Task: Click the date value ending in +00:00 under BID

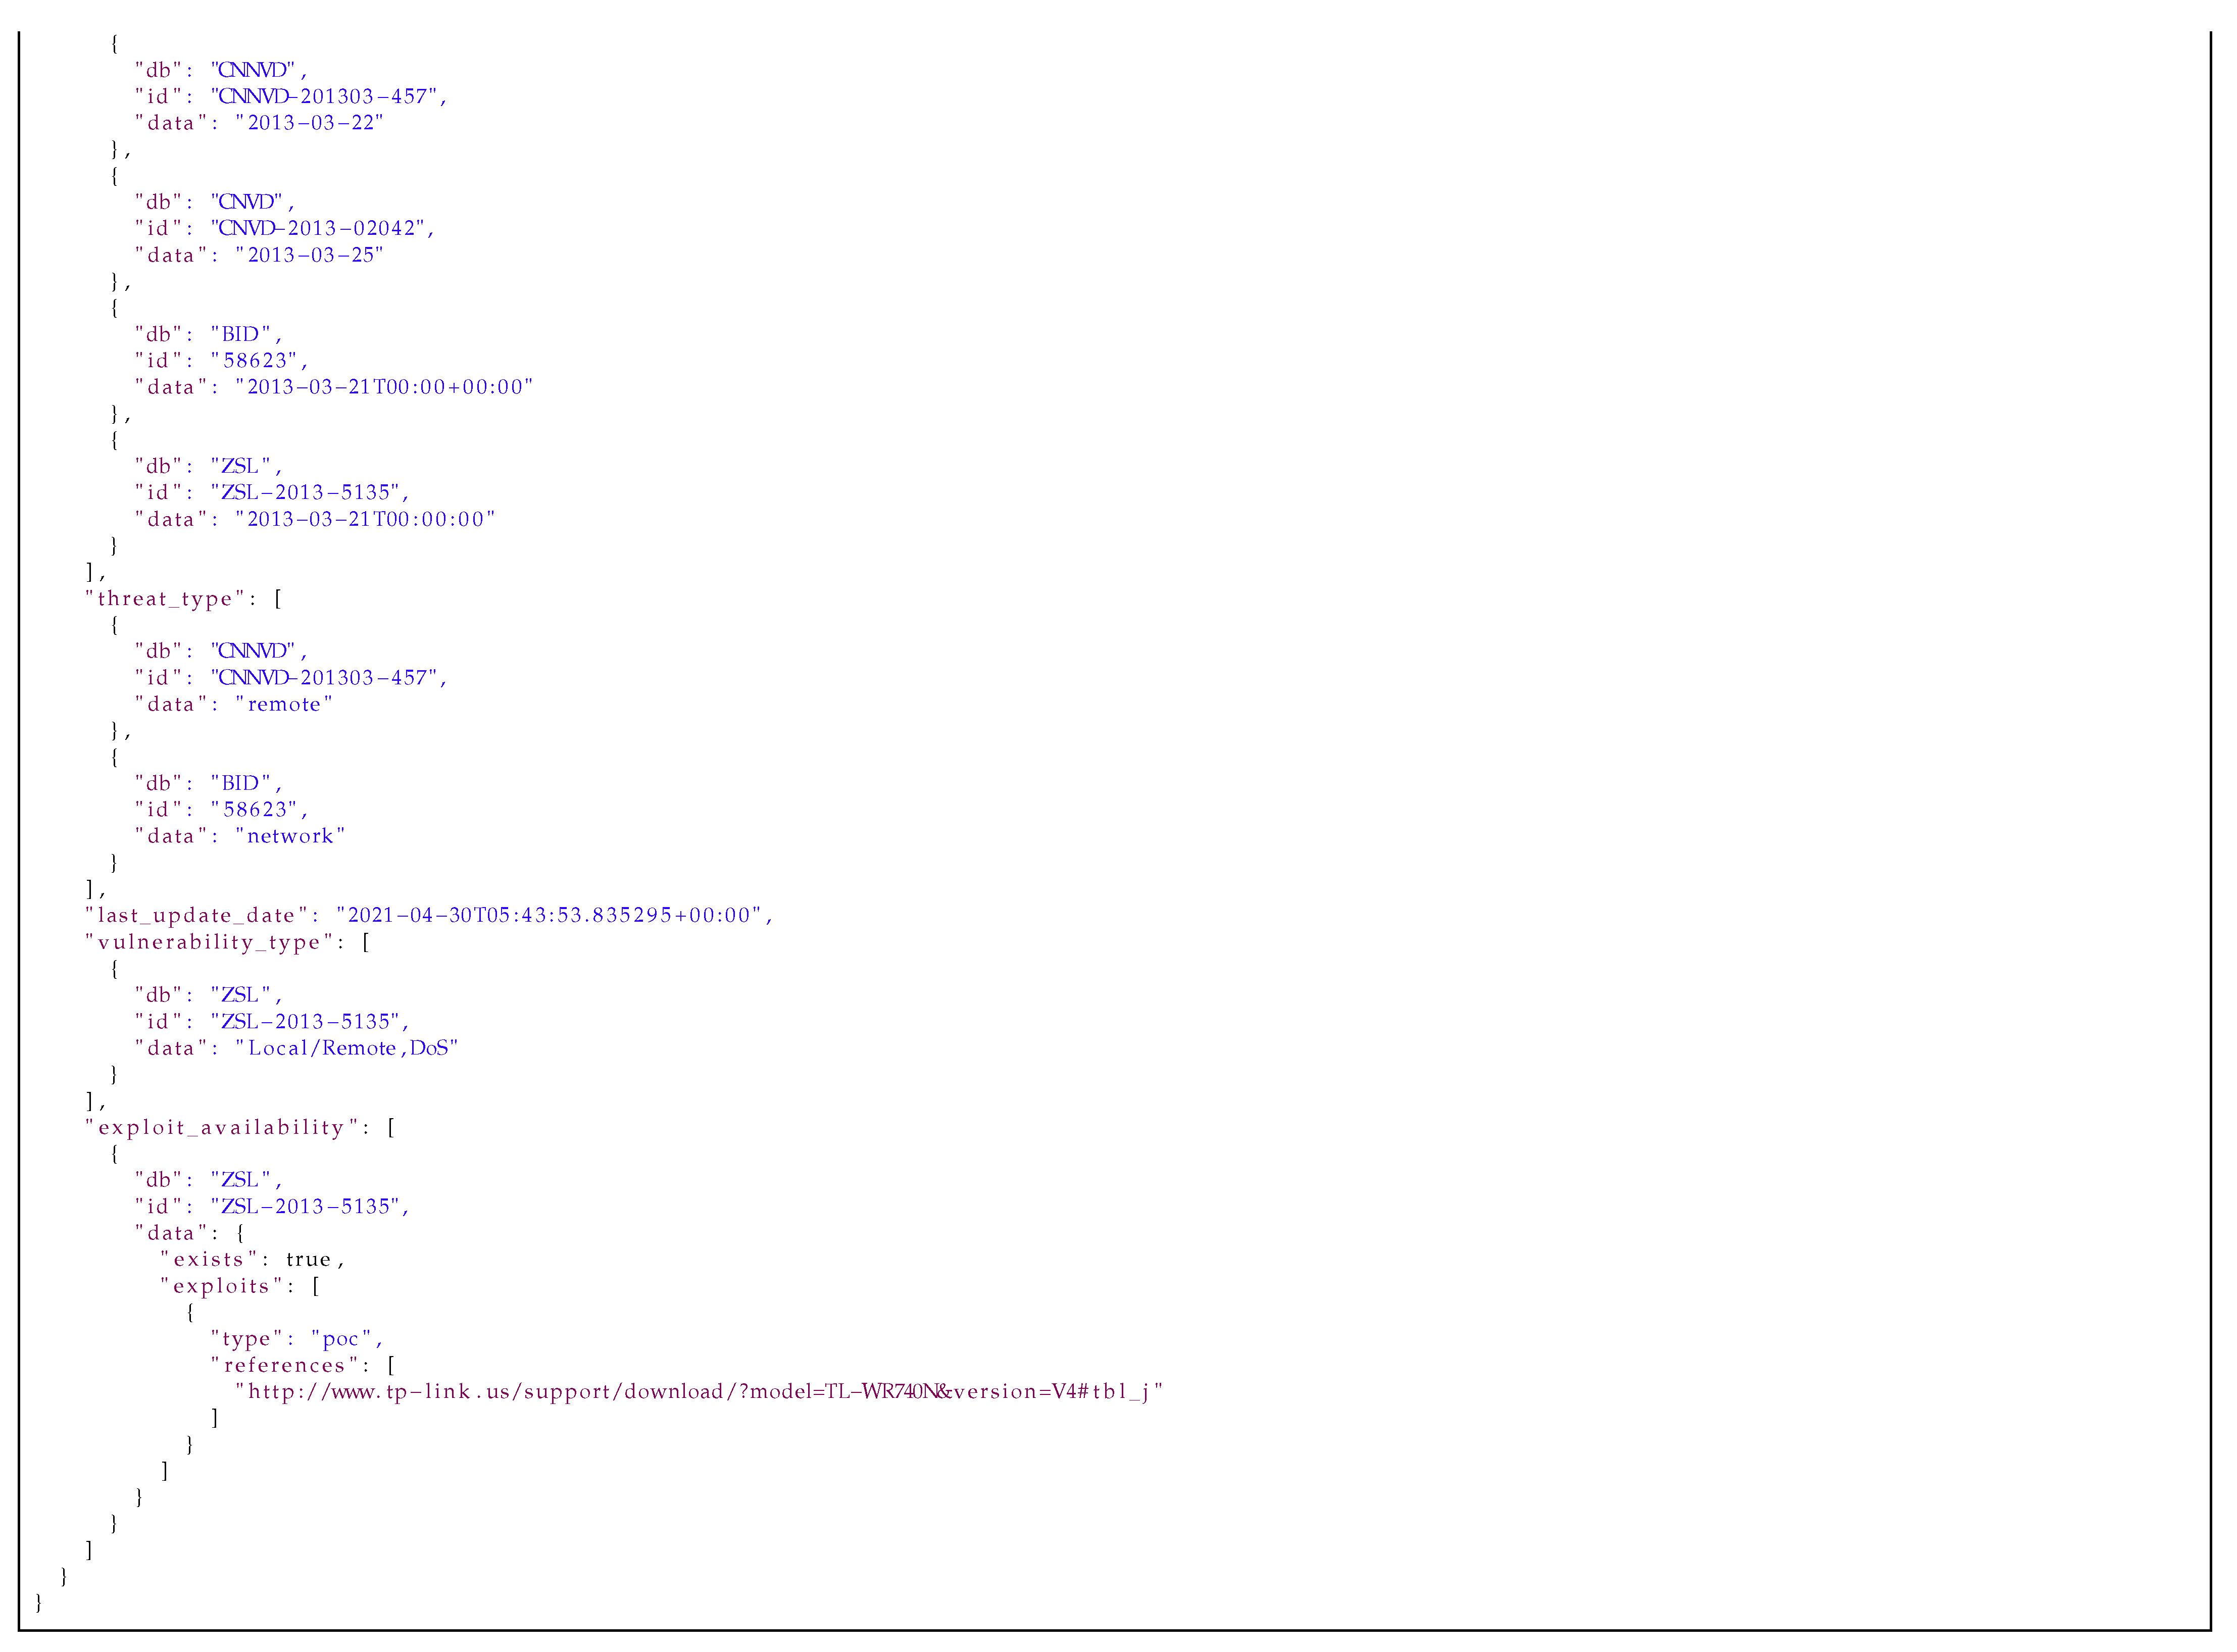Action: pyautogui.click(x=384, y=387)
